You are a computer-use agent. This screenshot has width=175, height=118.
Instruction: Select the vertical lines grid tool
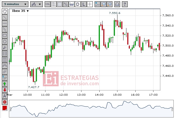[x=5, y=54]
